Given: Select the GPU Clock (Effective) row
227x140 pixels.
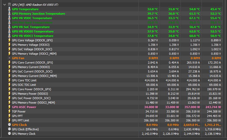Looking at the screenshot, I should point(25,129).
